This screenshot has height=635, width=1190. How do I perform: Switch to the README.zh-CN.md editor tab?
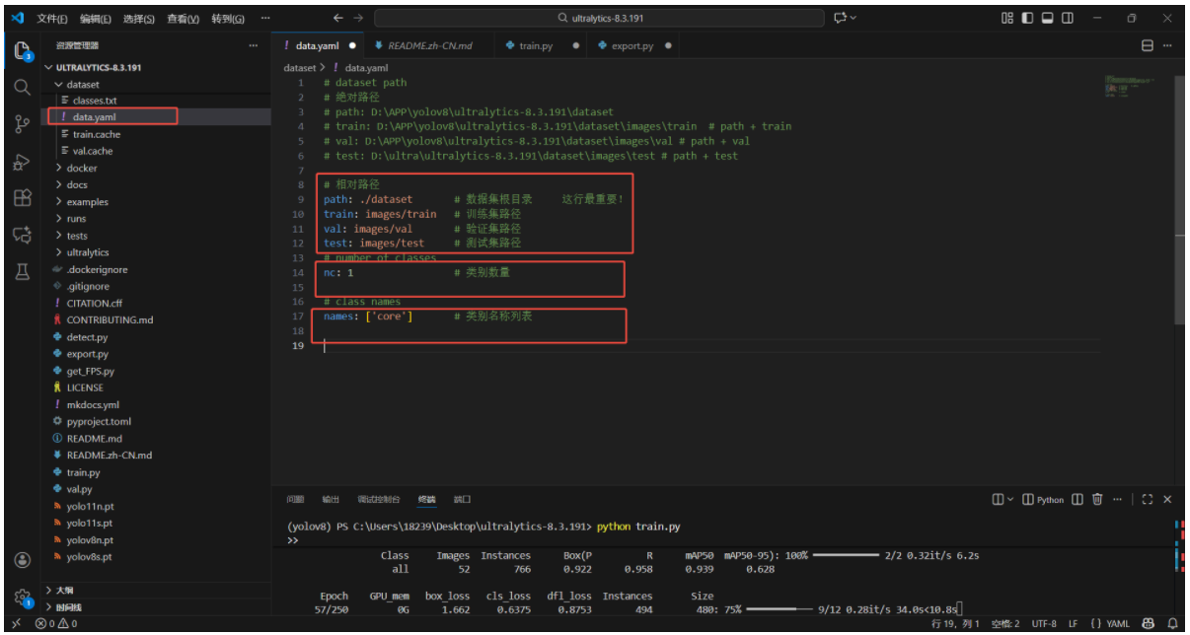pyautogui.click(x=429, y=45)
